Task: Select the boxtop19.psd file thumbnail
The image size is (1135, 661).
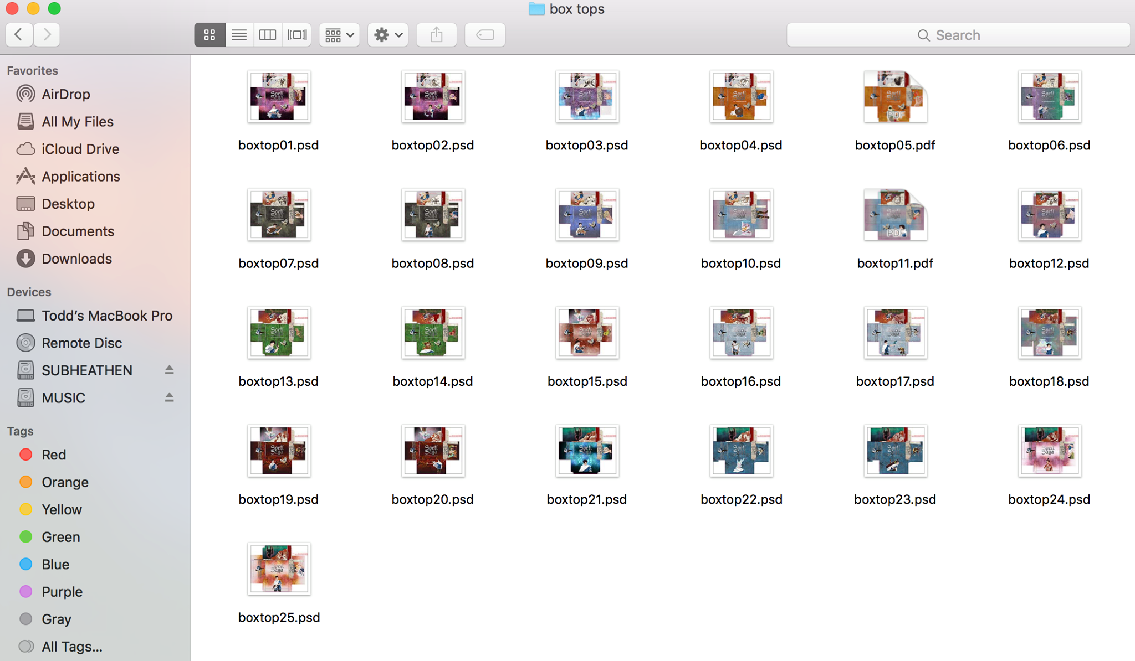Action: coord(279,450)
